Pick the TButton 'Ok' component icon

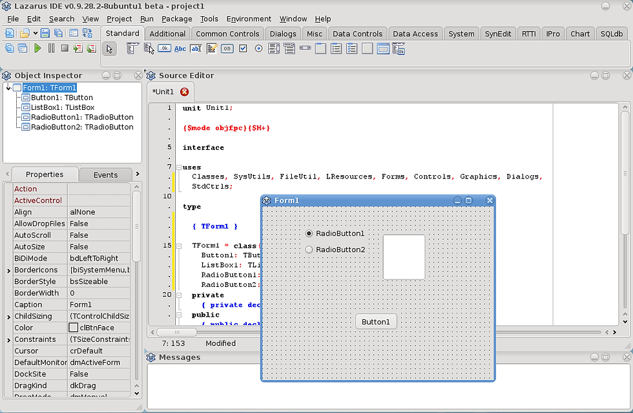pyautogui.click(x=164, y=48)
